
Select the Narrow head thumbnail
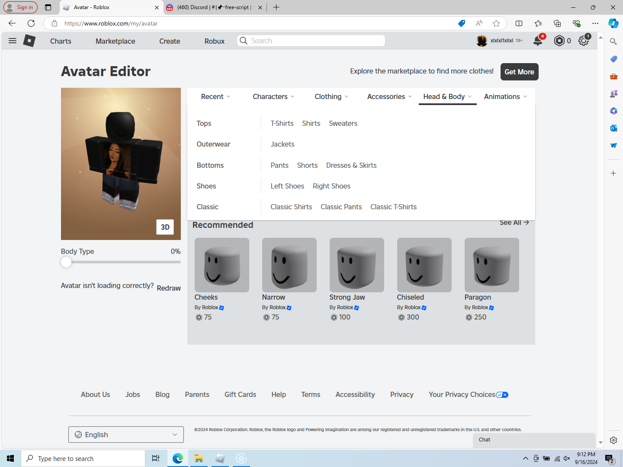[289, 265]
